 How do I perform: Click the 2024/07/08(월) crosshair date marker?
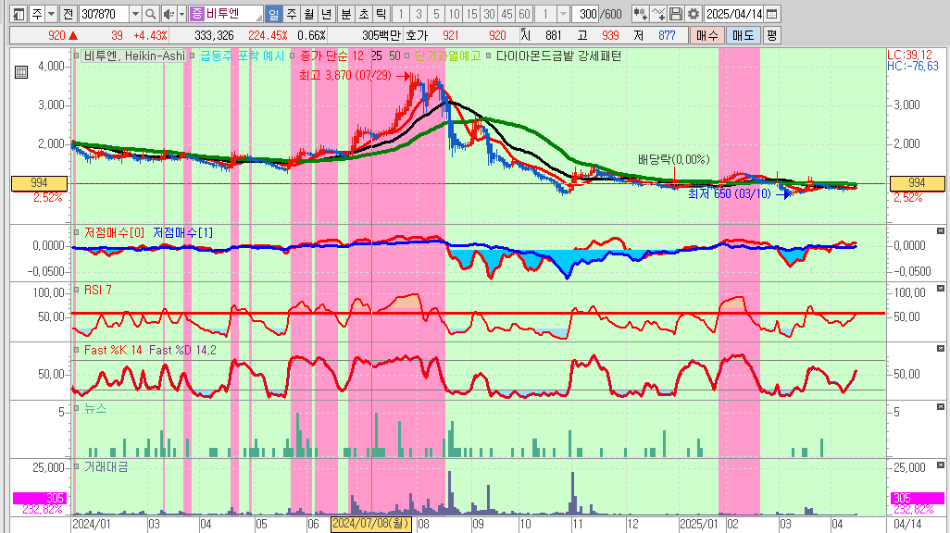pos(370,524)
